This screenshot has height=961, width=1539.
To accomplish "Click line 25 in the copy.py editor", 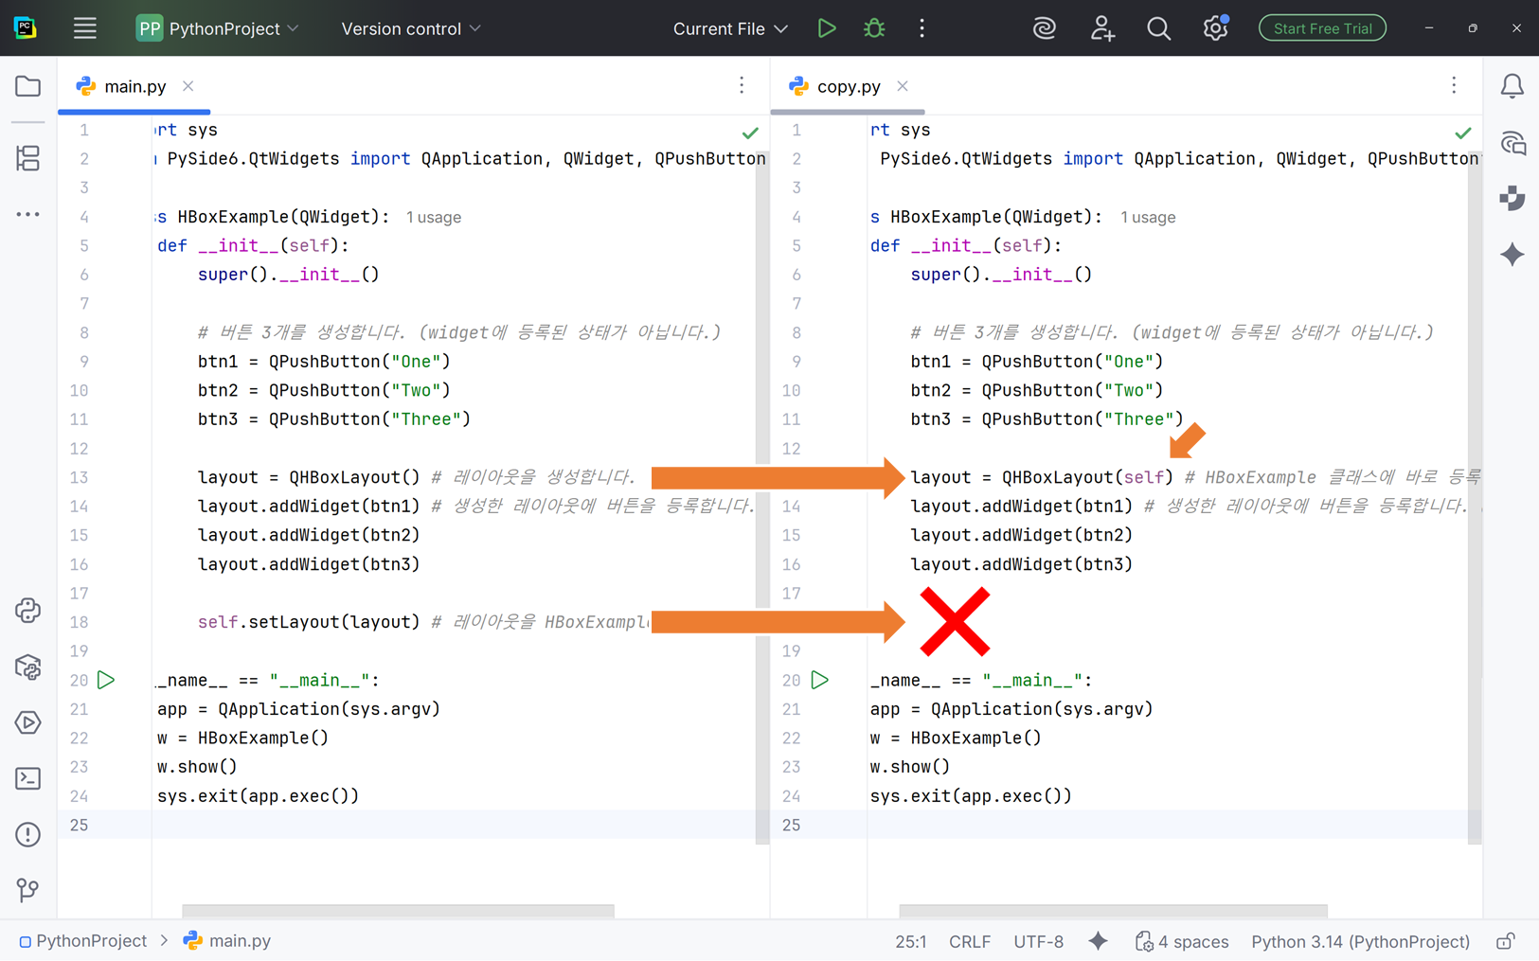I will (x=1127, y=825).
